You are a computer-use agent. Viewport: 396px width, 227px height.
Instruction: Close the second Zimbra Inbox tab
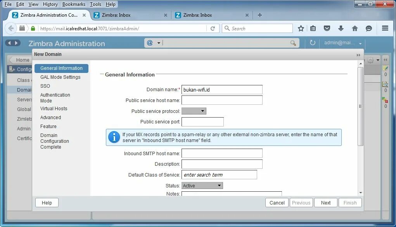[247, 15]
